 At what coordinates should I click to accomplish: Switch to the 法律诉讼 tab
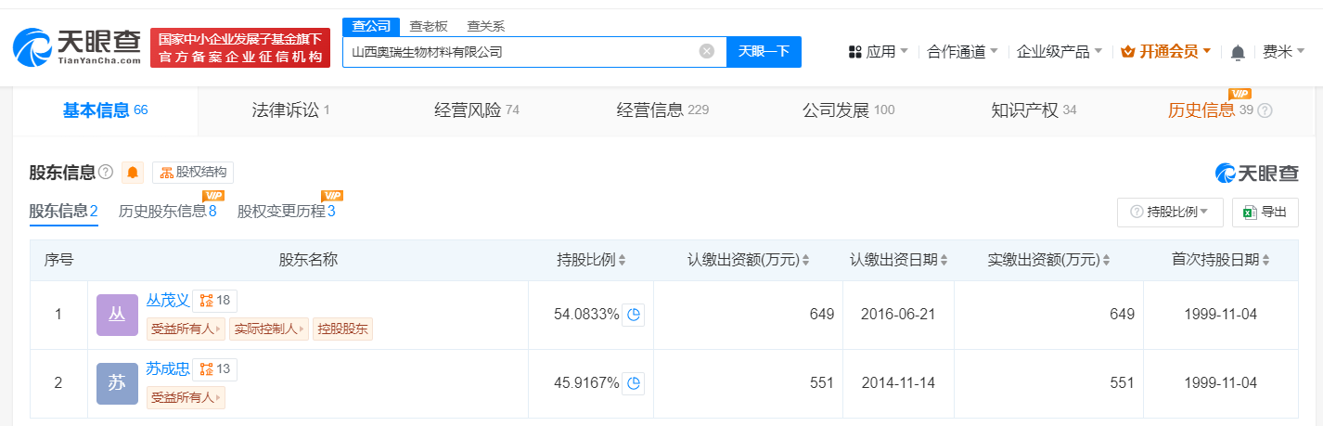pos(290,110)
